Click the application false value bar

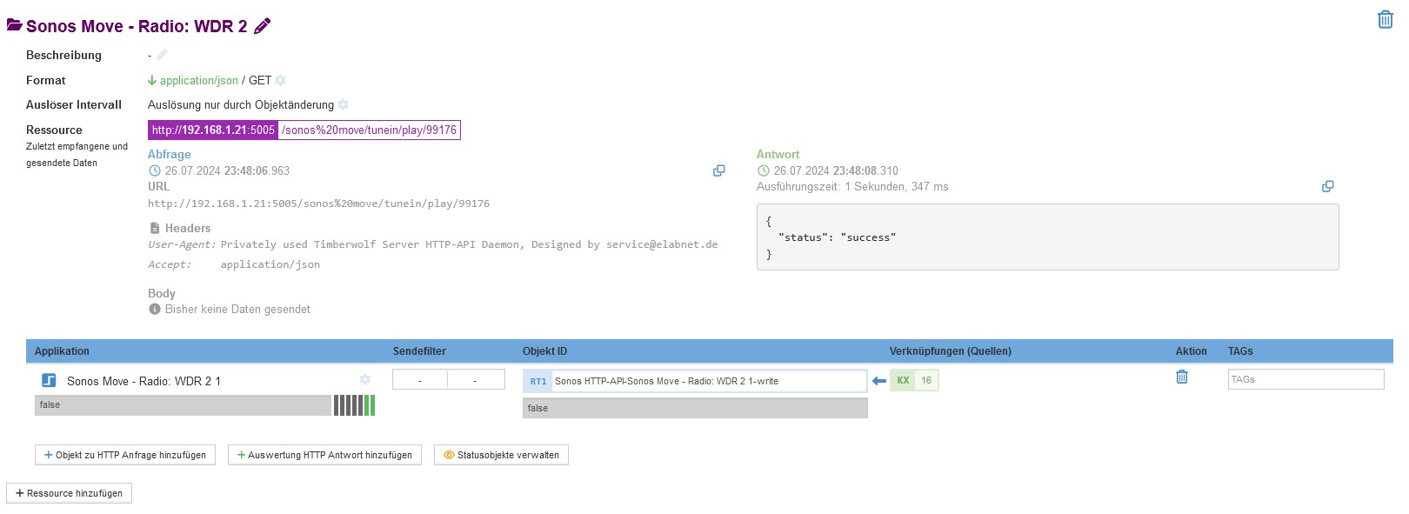point(183,405)
